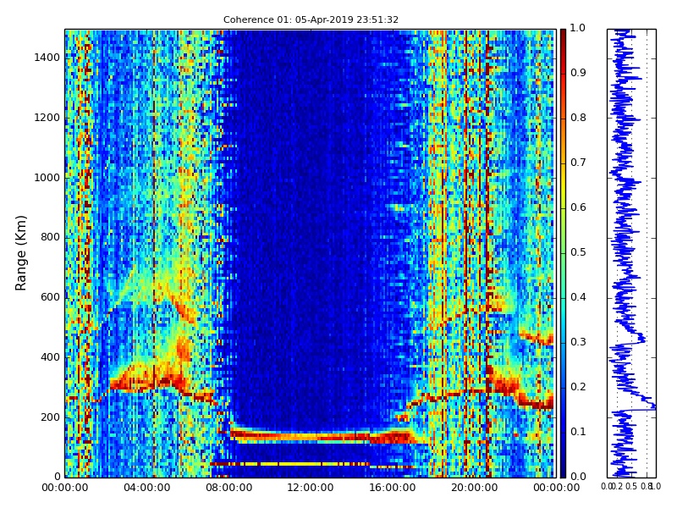The width and height of the screenshot is (677, 508).
Task: Click the colorbar 0.8 value label
Action: (578, 118)
